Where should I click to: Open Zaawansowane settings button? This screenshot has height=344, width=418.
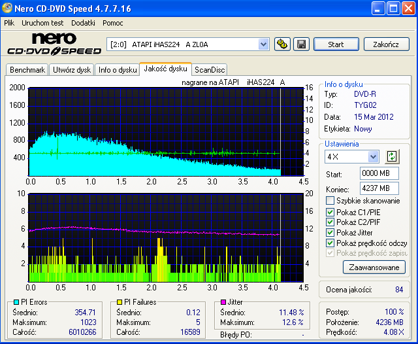(374, 267)
